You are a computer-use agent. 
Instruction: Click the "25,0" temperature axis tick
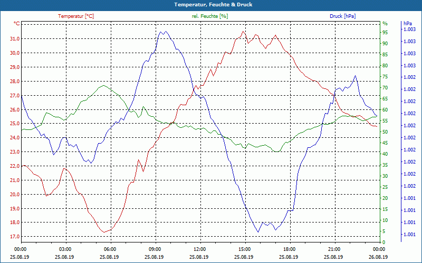point(15,124)
